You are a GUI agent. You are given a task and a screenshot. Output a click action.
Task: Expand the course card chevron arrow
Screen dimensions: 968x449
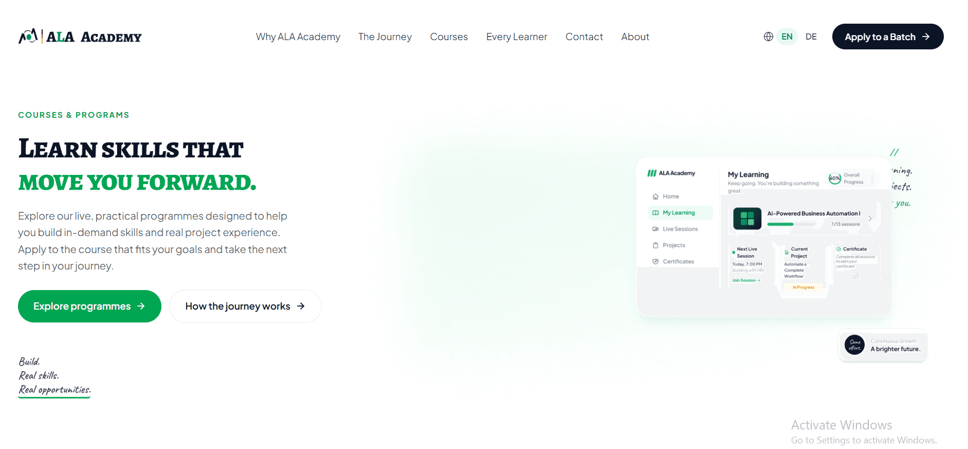870,219
